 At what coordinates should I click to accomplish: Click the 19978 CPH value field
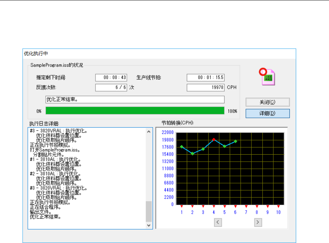206,87
